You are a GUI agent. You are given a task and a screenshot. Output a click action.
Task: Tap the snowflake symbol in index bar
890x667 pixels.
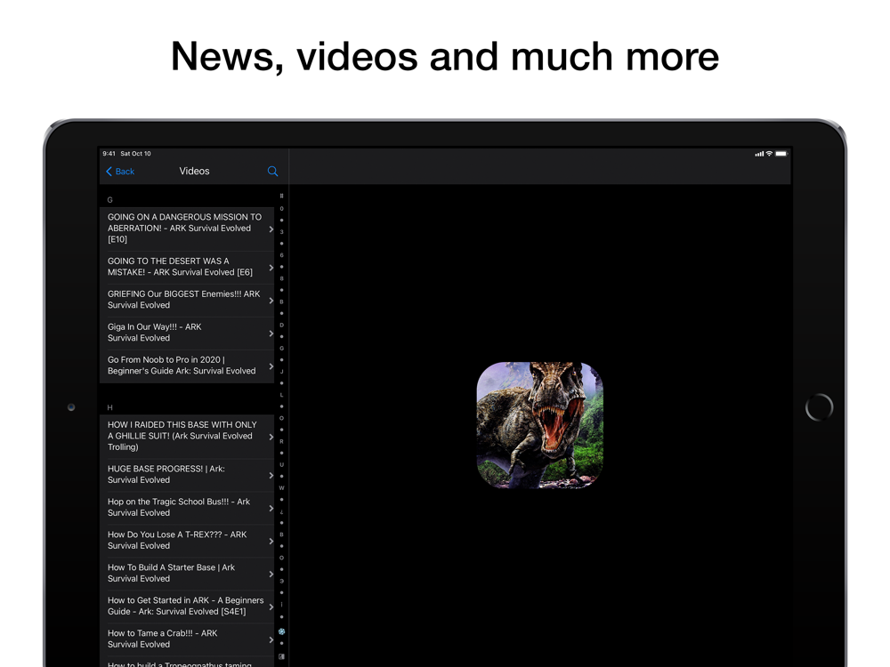(281, 631)
